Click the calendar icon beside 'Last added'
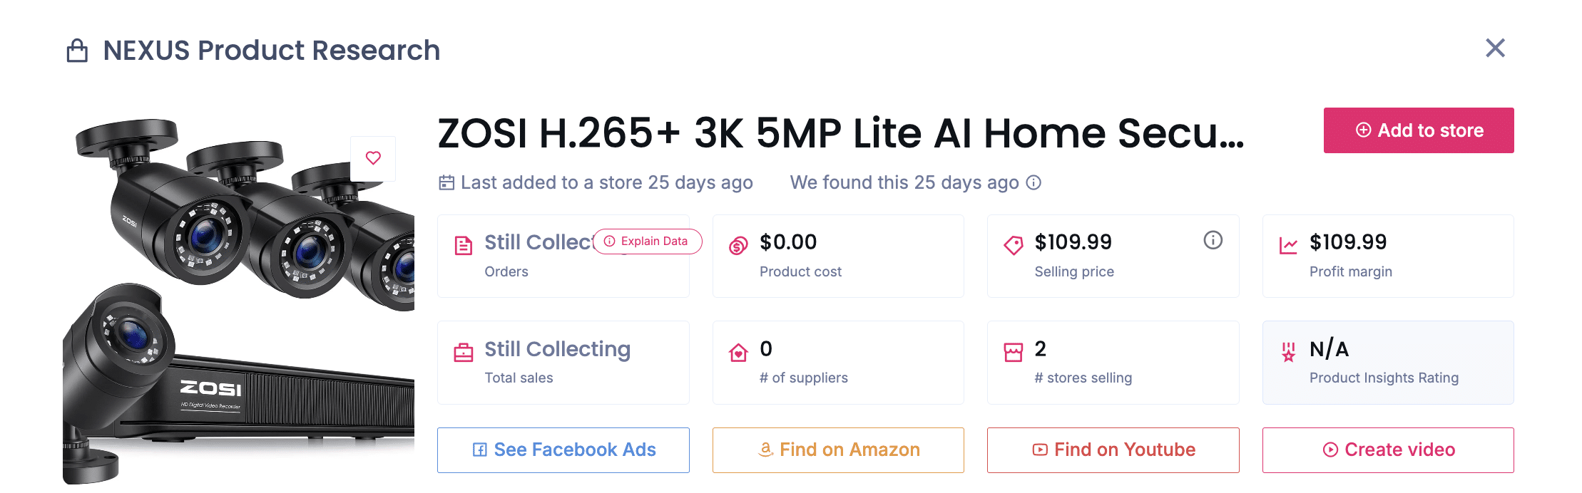 pyautogui.click(x=446, y=183)
